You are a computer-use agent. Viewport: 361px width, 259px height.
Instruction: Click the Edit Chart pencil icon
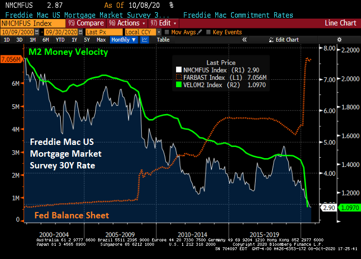(271, 40)
